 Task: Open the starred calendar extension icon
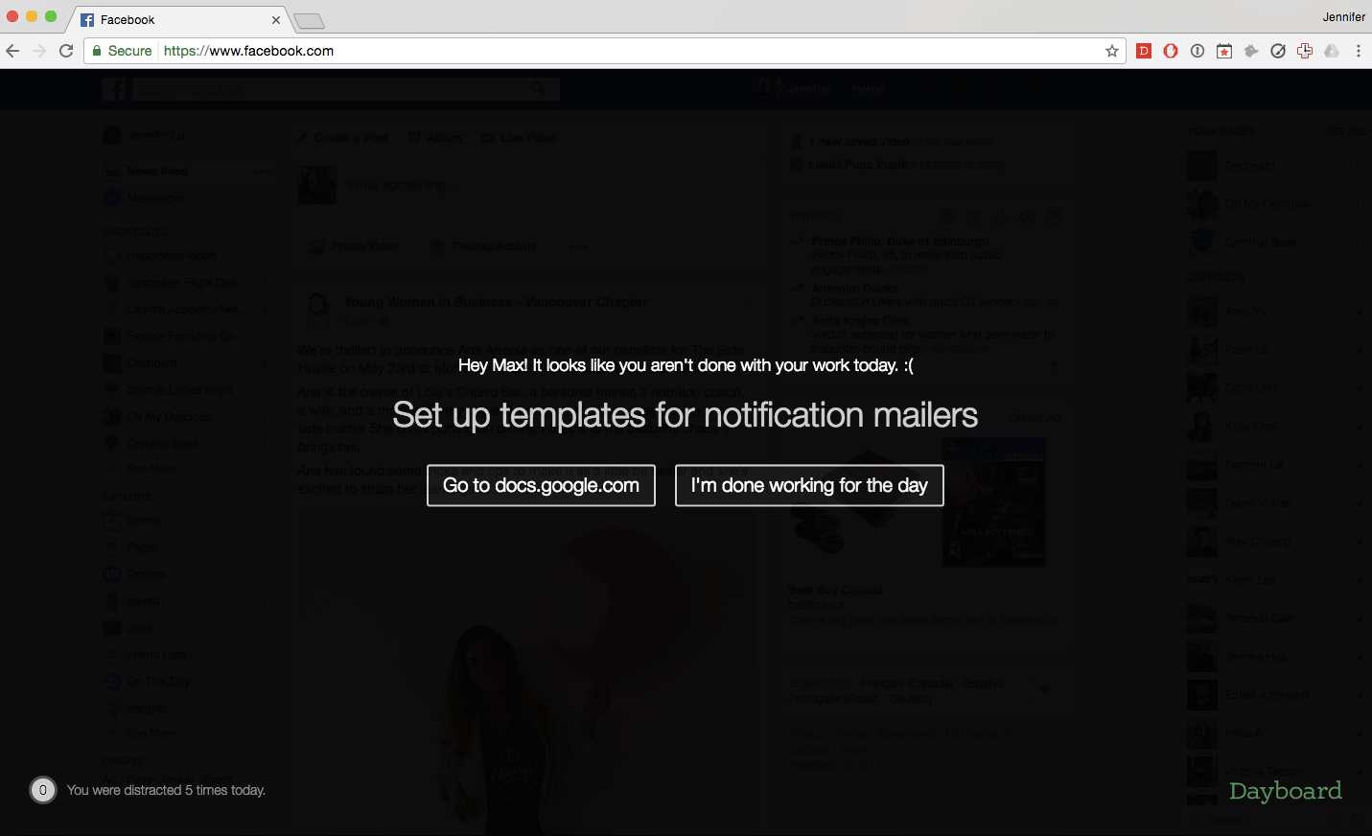pos(1224,50)
